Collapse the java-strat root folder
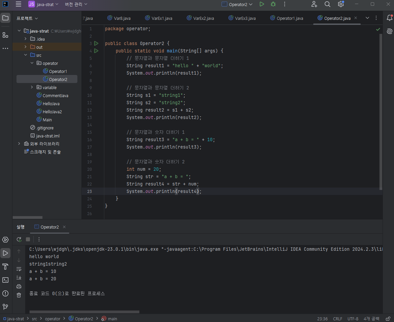This screenshot has width=394, height=322. [x=19, y=31]
